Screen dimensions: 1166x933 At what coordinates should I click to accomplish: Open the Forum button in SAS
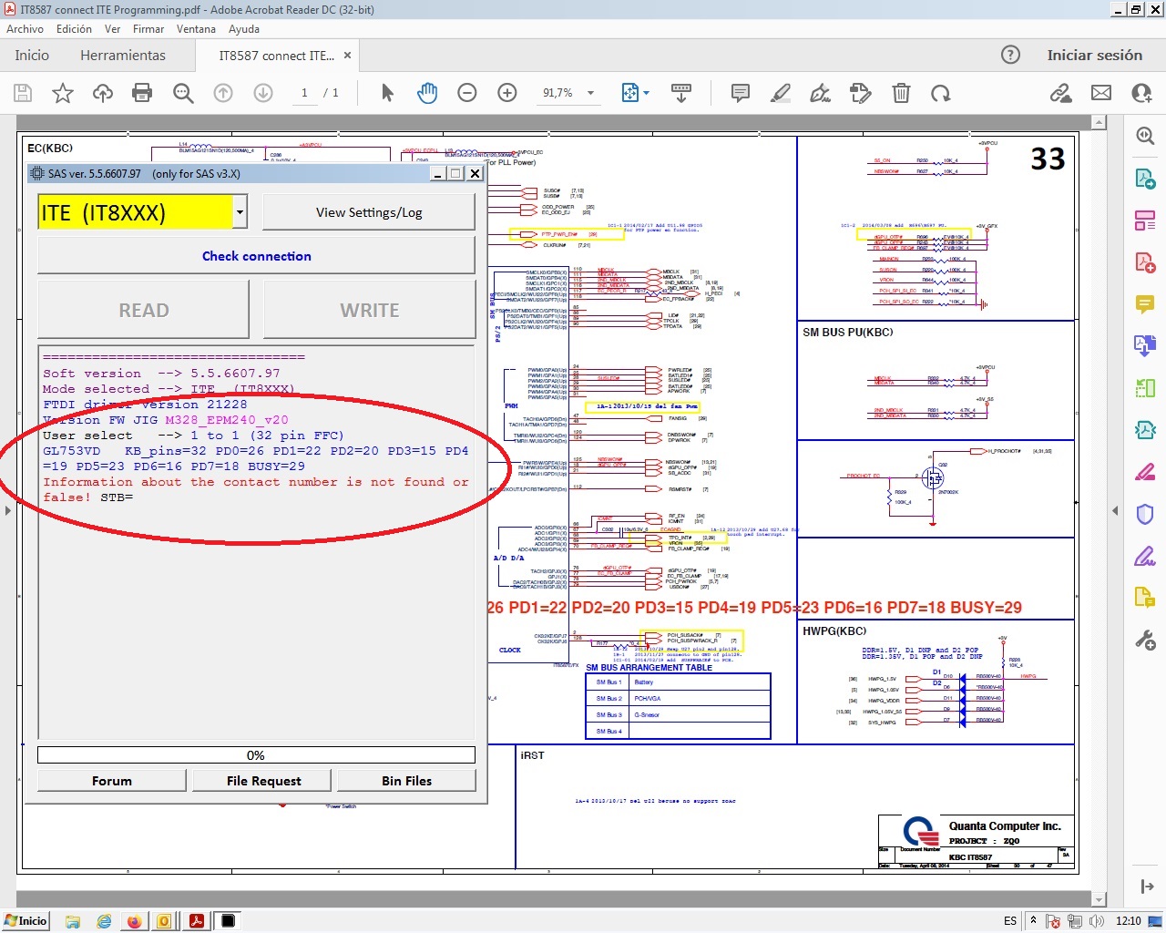coord(112,781)
